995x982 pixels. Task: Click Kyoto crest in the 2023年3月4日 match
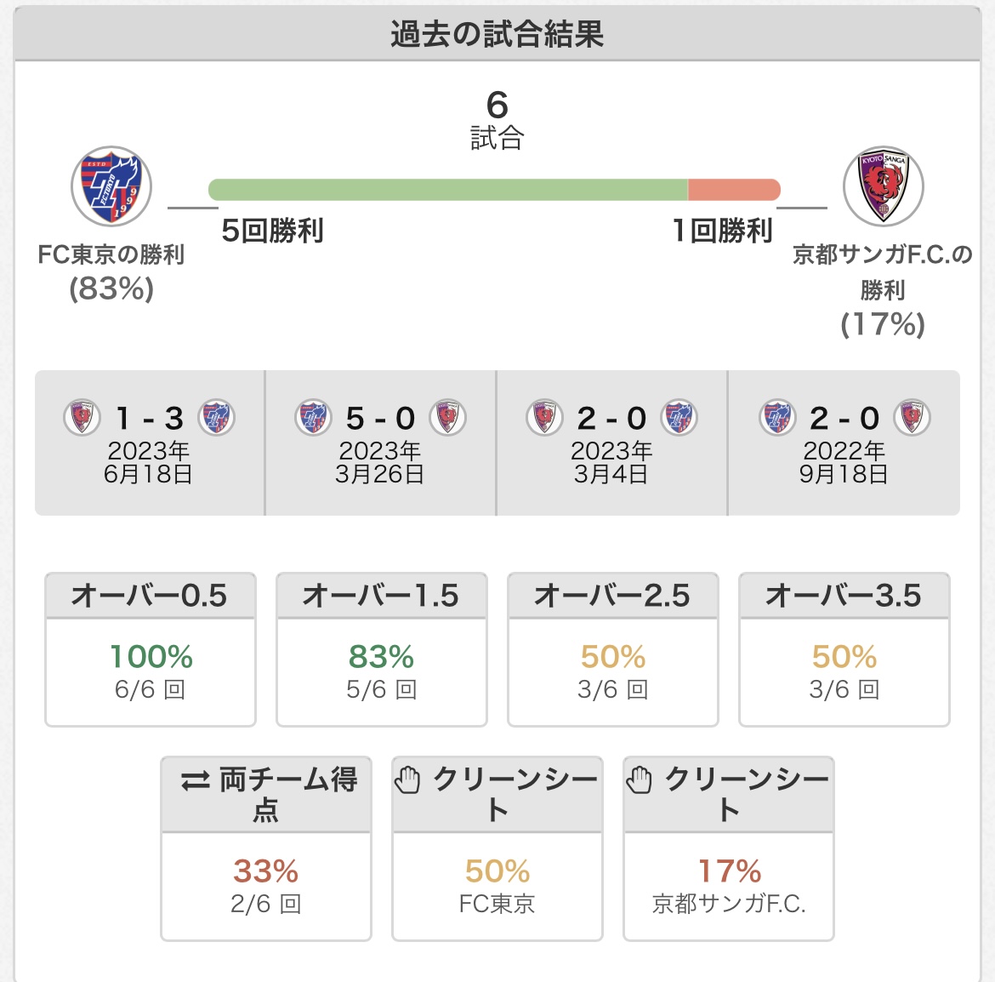tap(544, 417)
